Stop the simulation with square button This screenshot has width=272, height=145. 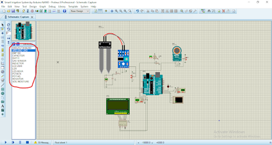click(x=27, y=142)
